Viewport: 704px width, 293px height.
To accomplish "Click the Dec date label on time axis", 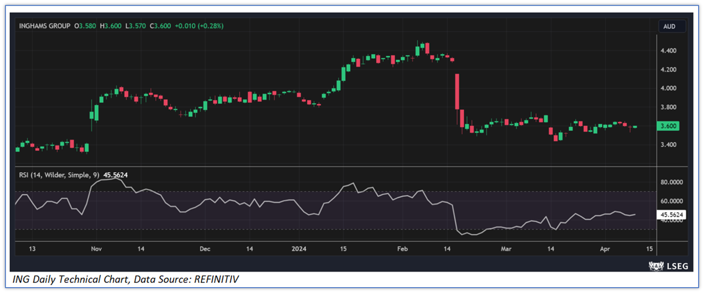I will 205,249.
